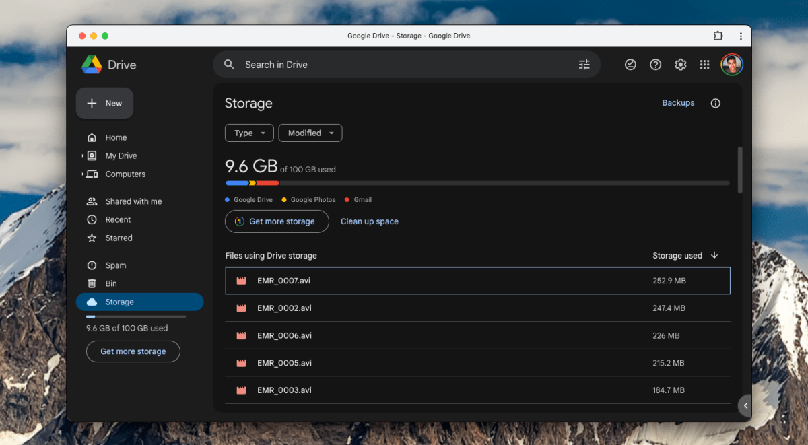The image size is (808, 445).
Task: Go to Shared with me
Action: click(132, 201)
